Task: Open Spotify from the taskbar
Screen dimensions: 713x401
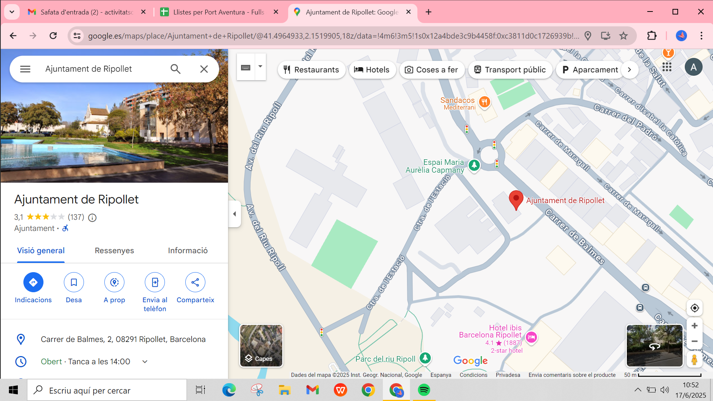Action: coord(424,390)
